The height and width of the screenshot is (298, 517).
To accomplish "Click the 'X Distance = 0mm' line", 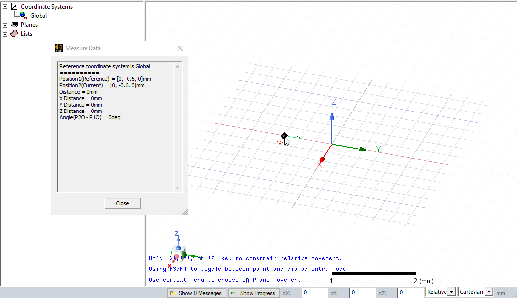I will tap(81, 98).
